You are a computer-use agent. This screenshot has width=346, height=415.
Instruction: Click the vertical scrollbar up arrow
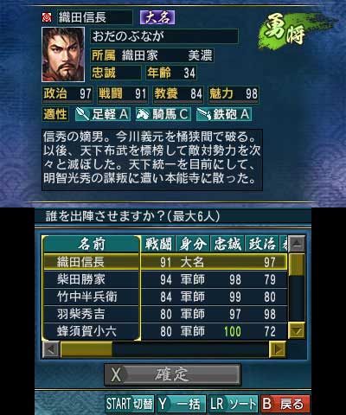coord(297,244)
